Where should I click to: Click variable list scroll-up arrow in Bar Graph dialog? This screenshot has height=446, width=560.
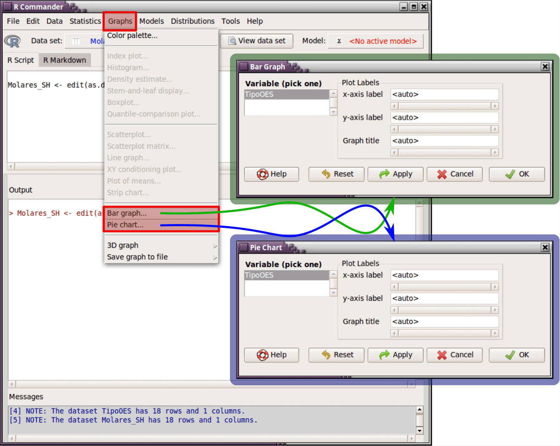pos(333,94)
